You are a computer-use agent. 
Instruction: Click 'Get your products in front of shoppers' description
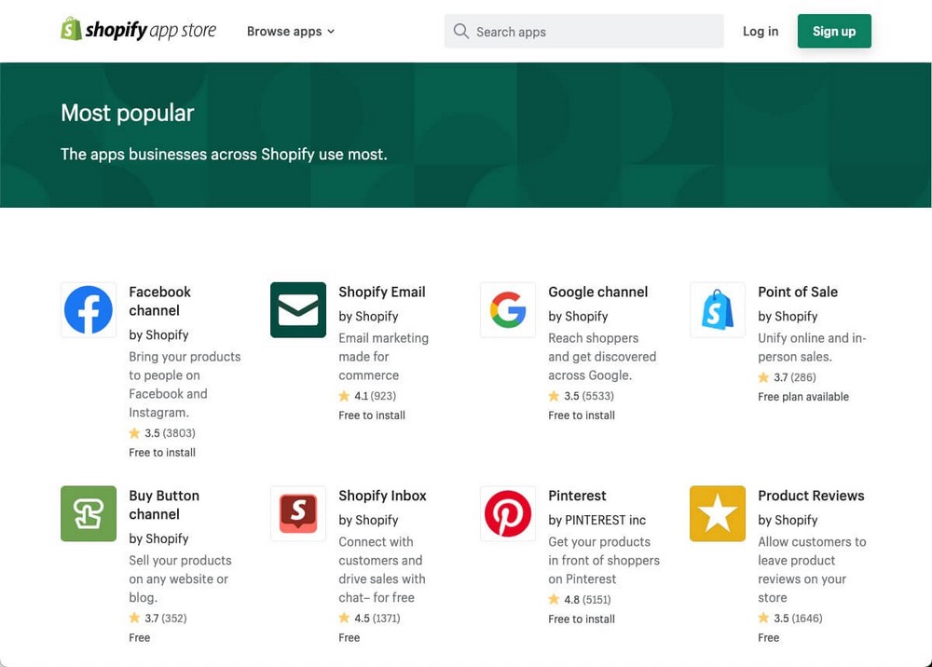tap(604, 560)
